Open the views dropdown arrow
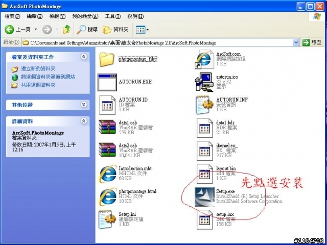327x245 pixels. [148, 30]
